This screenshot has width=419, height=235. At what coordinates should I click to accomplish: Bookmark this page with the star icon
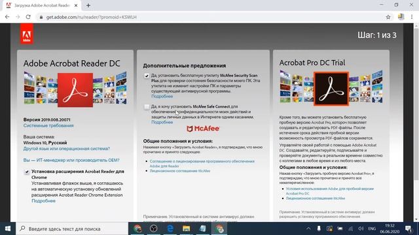click(388, 17)
